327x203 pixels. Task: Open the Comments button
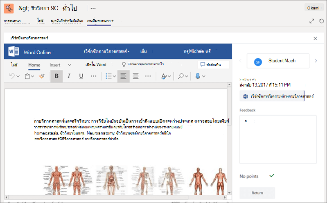pyautogui.click(x=213, y=65)
